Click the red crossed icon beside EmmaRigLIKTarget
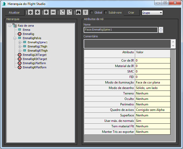The image size is (183, 149). 20,55
